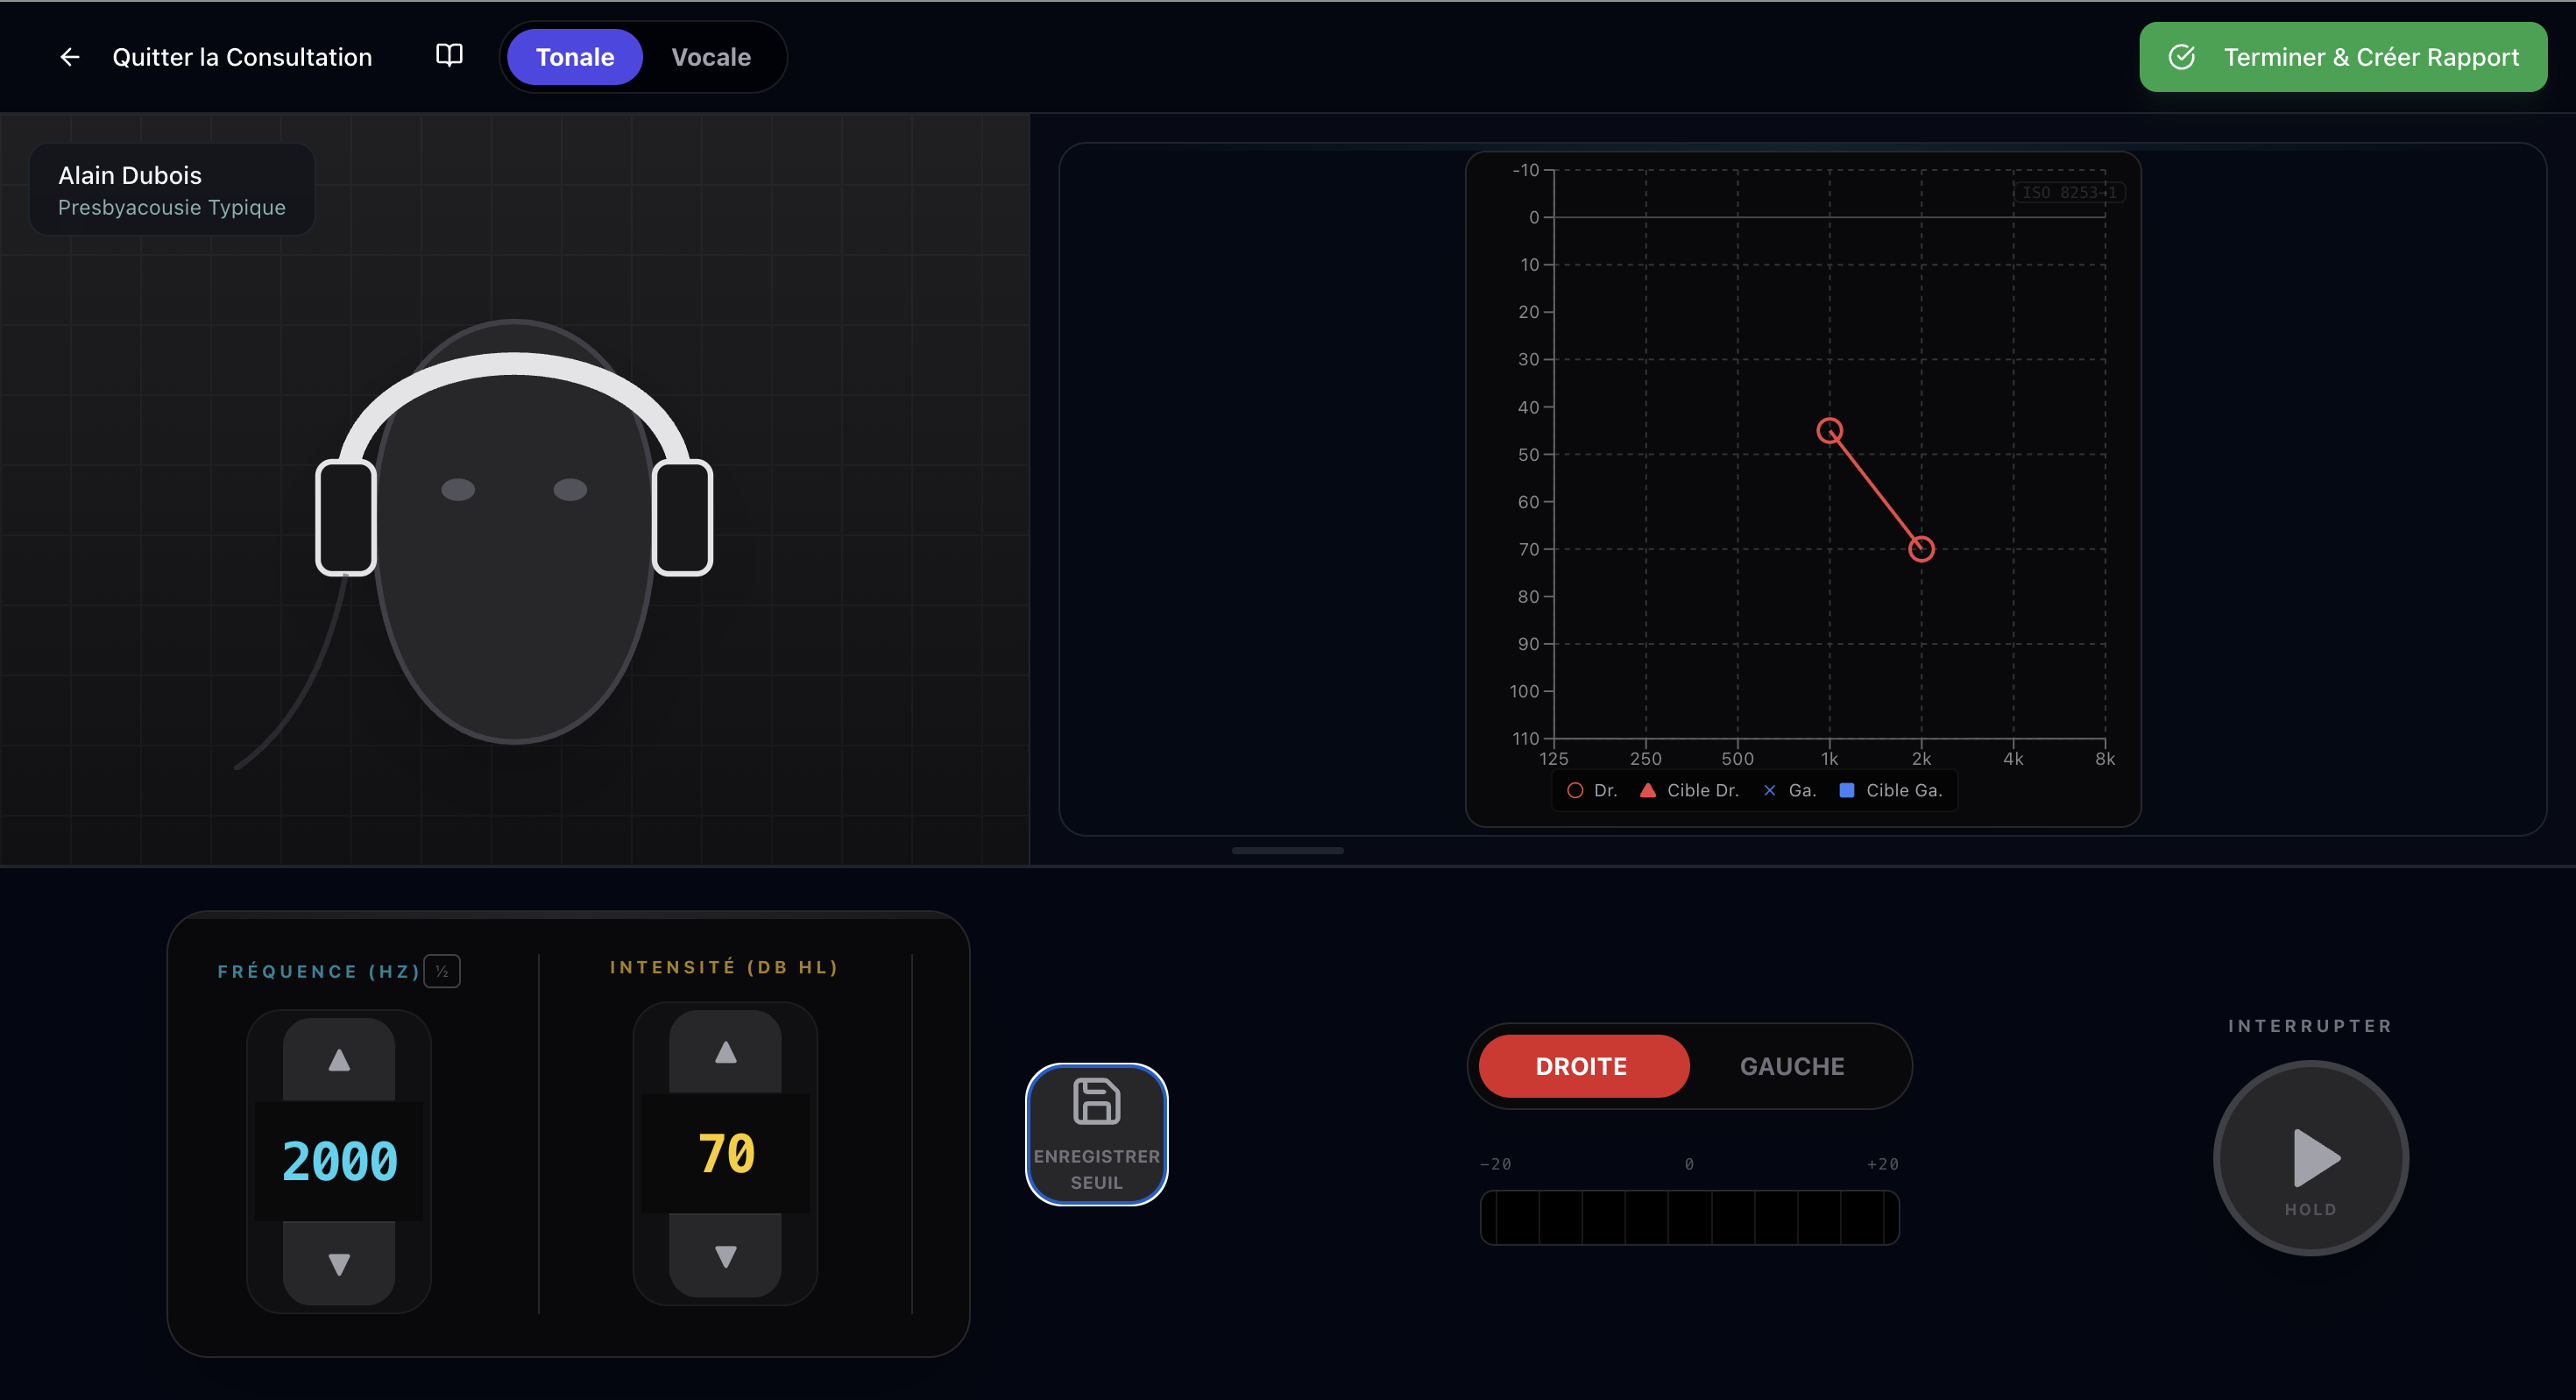Lower intensity with down arrow
This screenshot has height=1400, width=2576.
pyautogui.click(x=725, y=1256)
